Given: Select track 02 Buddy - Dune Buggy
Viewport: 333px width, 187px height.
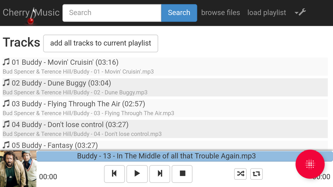Looking at the screenshot, I should click(x=61, y=83).
